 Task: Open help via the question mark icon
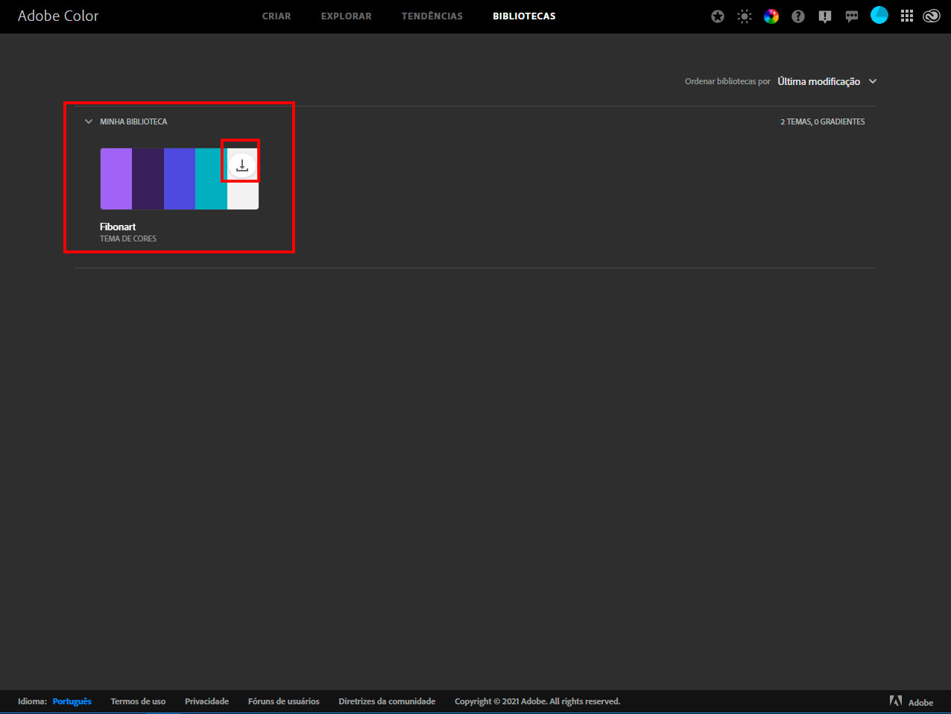(x=798, y=16)
